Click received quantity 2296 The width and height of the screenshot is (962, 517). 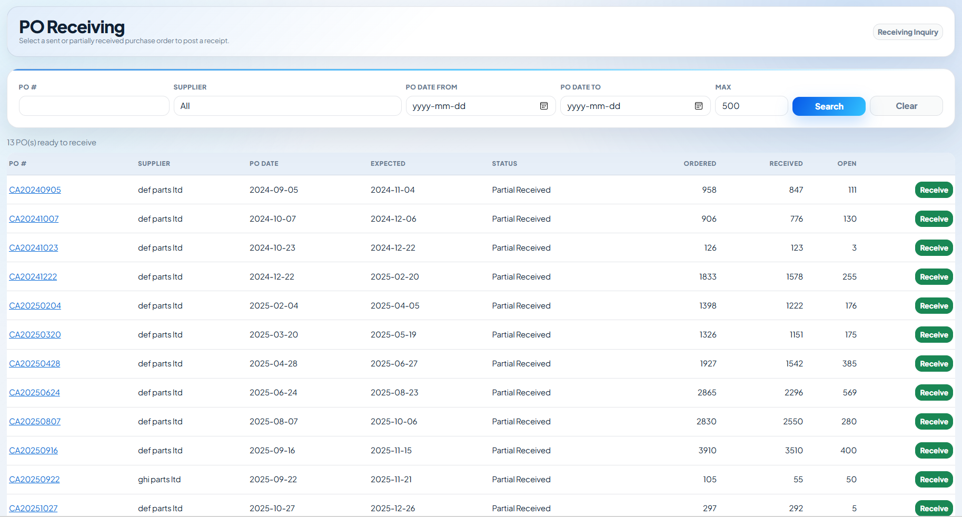(794, 393)
